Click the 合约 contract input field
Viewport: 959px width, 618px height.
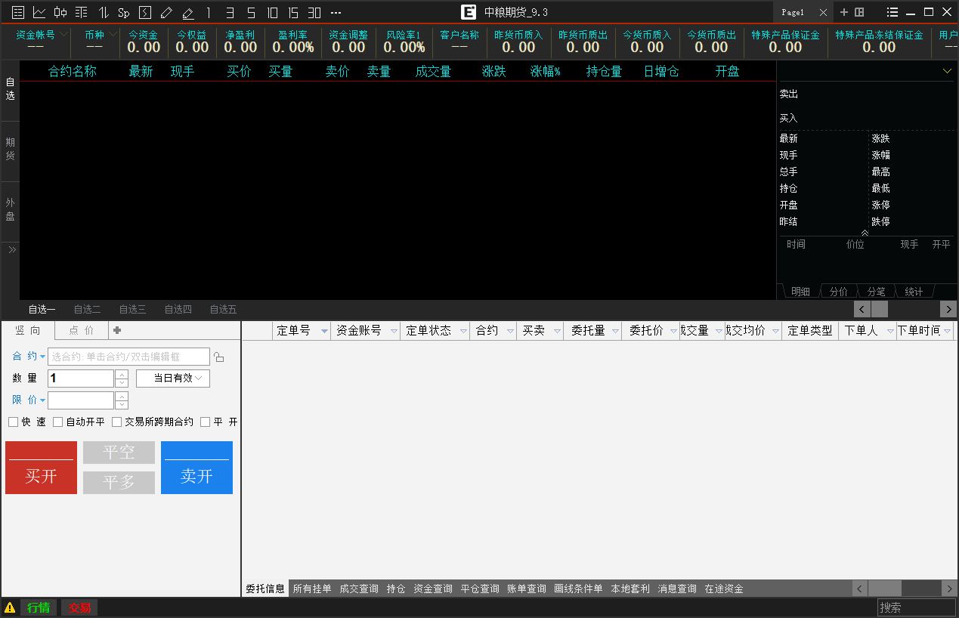[x=128, y=357]
